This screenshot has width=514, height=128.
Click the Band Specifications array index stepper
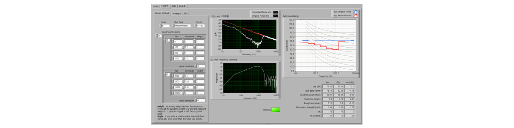click(x=156, y=36)
